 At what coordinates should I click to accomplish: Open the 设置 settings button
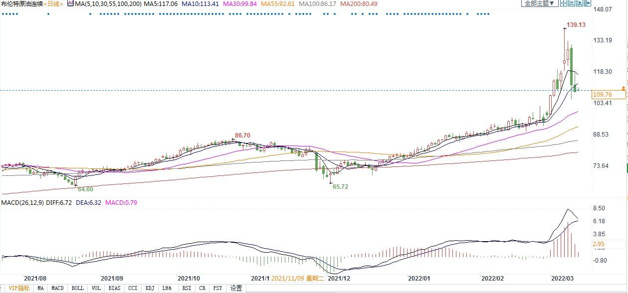[236, 288]
